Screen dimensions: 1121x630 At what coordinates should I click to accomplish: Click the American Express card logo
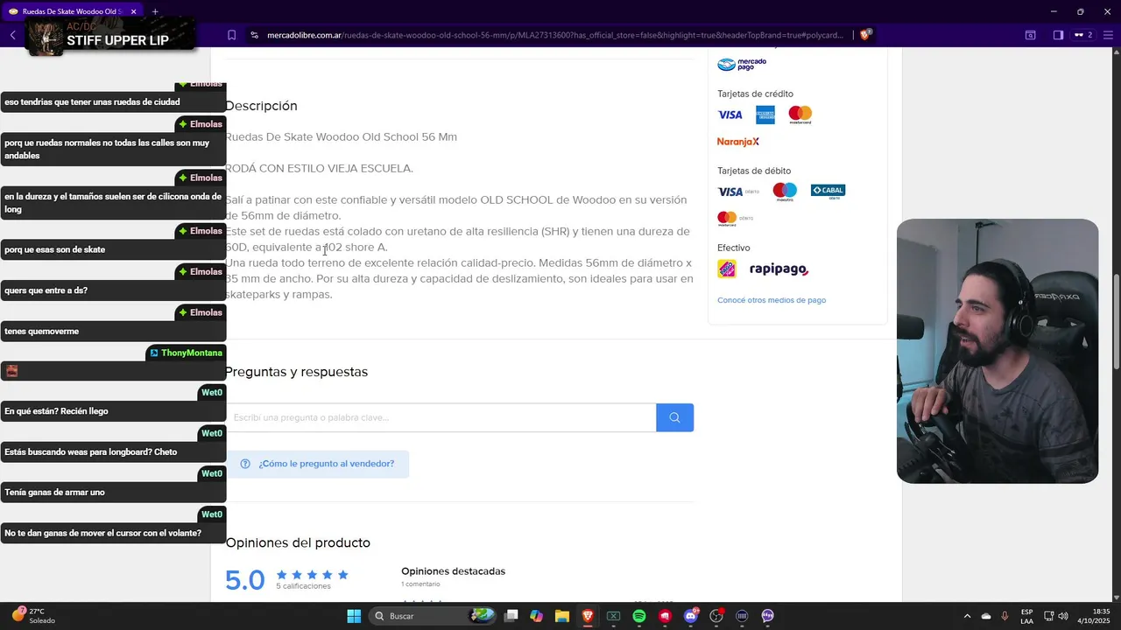click(x=765, y=115)
